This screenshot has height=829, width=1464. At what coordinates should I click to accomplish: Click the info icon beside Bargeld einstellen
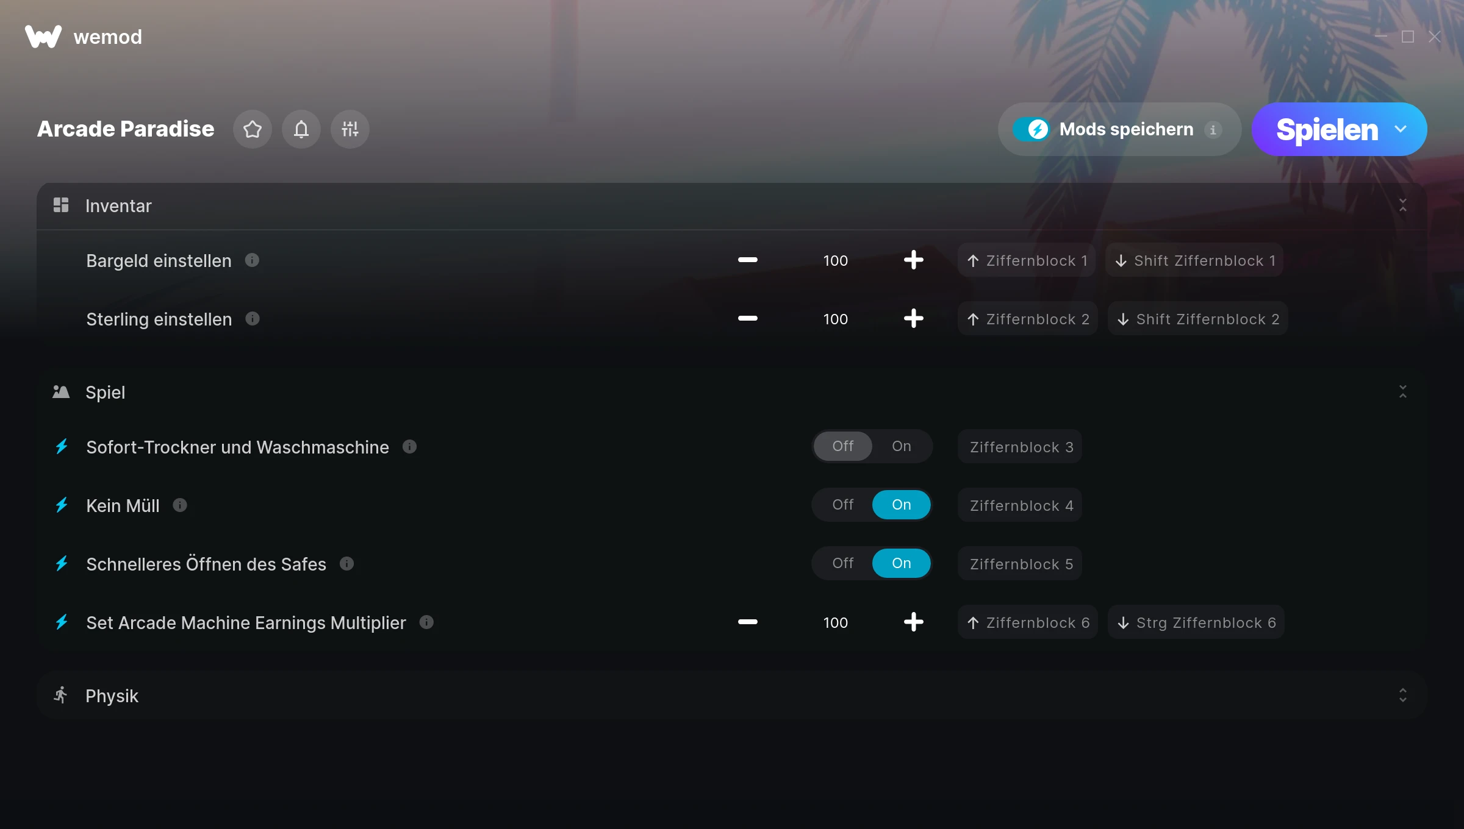tap(252, 260)
